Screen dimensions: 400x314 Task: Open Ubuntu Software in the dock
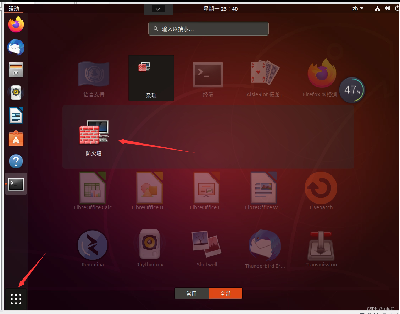coord(16,138)
